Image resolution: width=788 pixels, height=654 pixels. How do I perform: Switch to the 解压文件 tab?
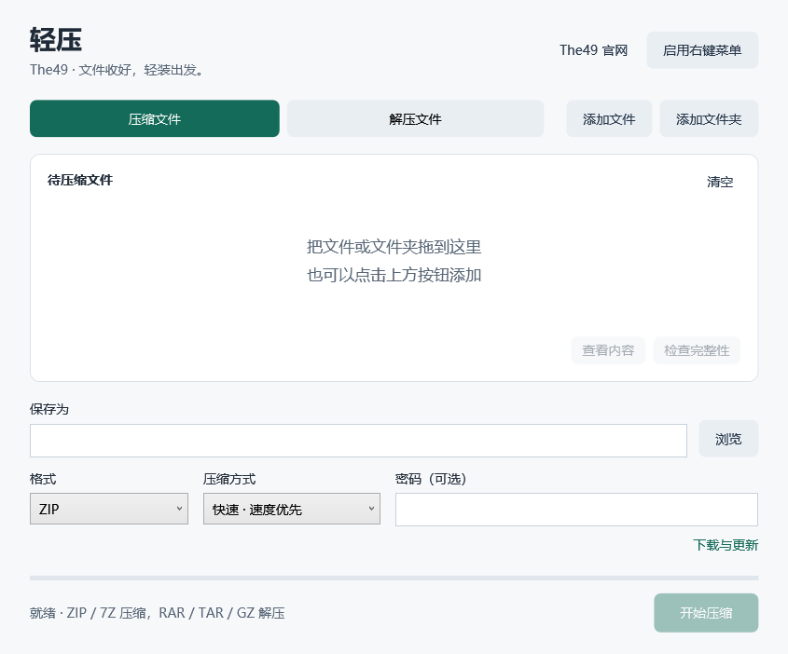point(415,118)
